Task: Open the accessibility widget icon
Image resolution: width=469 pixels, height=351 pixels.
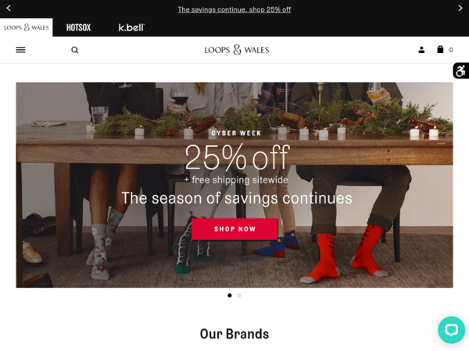Action: [461, 71]
